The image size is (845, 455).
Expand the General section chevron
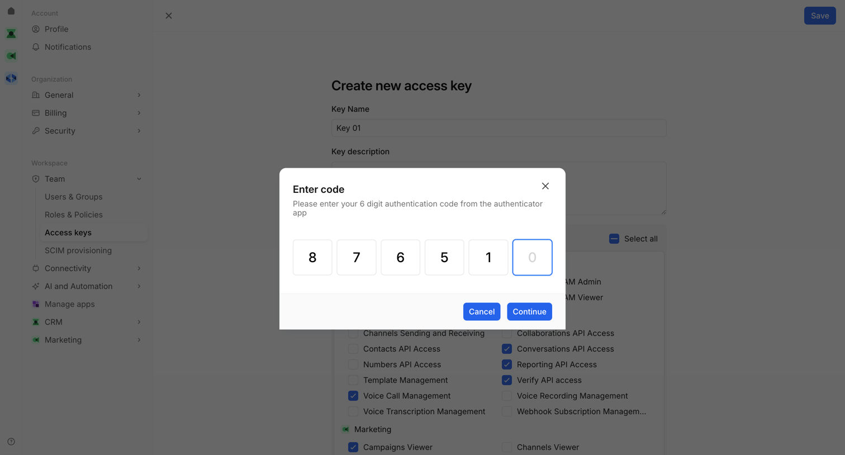pyautogui.click(x=139, y=95)
